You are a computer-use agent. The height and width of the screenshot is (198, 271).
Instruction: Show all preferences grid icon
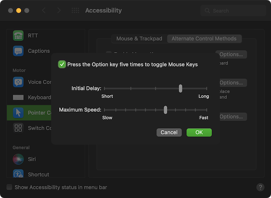pos(75,11)
